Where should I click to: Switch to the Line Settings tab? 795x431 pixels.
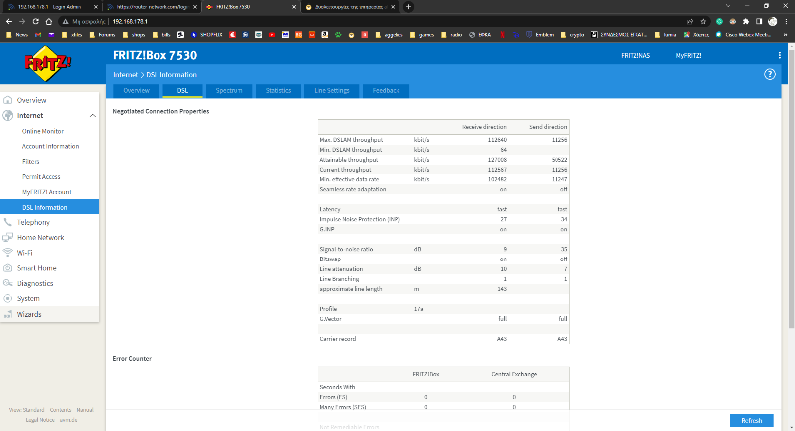[331, 91]
